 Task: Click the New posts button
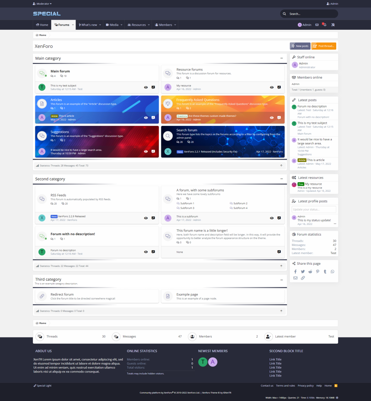[x=300, y=46]
